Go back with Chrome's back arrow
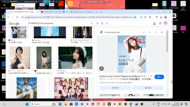Screen dimensions: 190x107 click(8, 17)
